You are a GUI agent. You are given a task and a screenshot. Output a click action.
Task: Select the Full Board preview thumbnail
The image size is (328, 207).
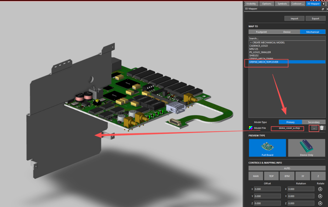pos(267,148)
